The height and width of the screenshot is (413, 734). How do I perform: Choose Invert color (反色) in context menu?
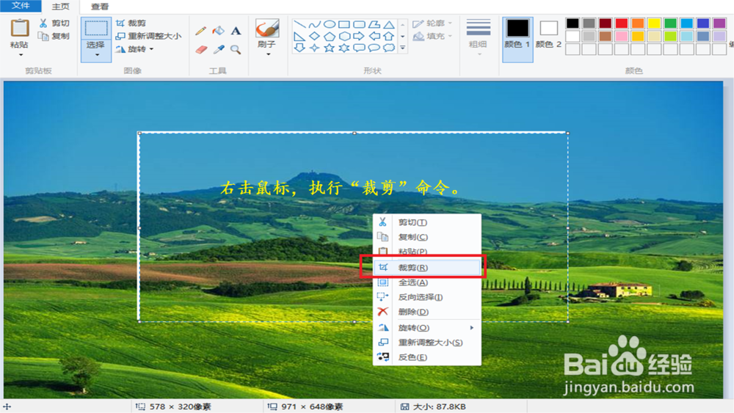point(427,357)
